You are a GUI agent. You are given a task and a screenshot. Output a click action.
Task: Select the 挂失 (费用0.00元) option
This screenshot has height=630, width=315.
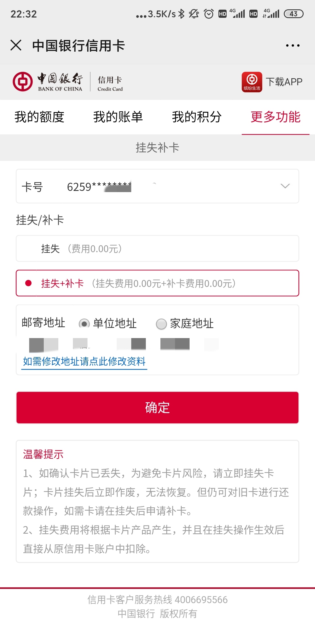(x=157, y=248)
